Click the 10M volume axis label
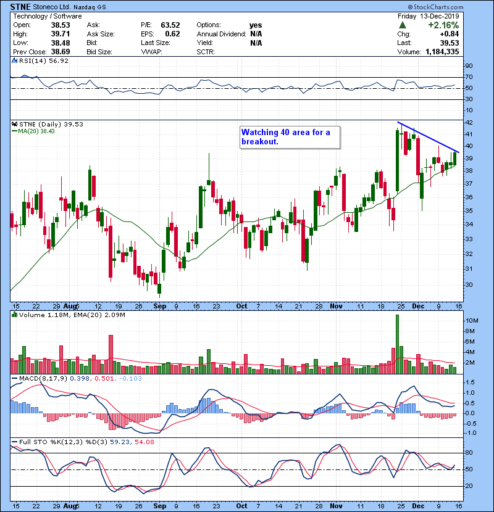Viewport: 494px width, 512px height. click(x=472, y=321)
